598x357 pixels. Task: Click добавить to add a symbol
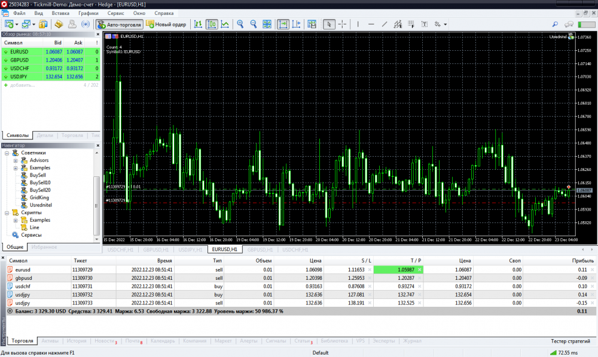pyautogui.click(x=22, y=85)
